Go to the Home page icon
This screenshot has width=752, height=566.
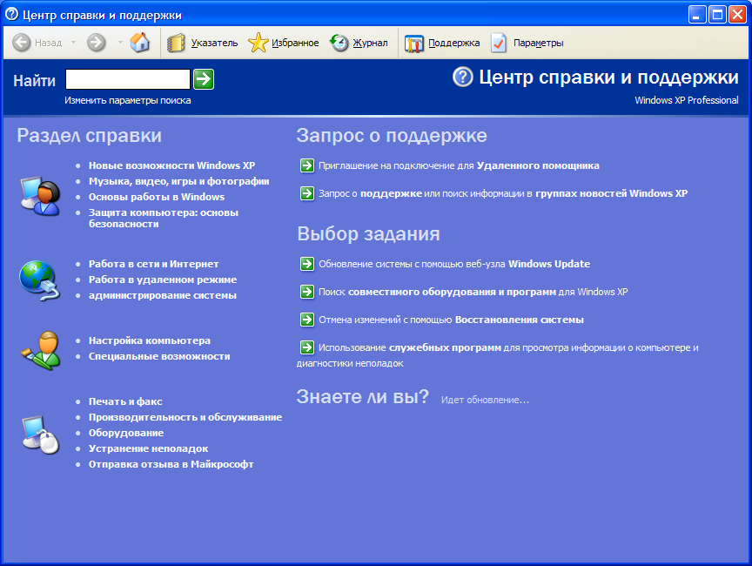pos(140,42)
